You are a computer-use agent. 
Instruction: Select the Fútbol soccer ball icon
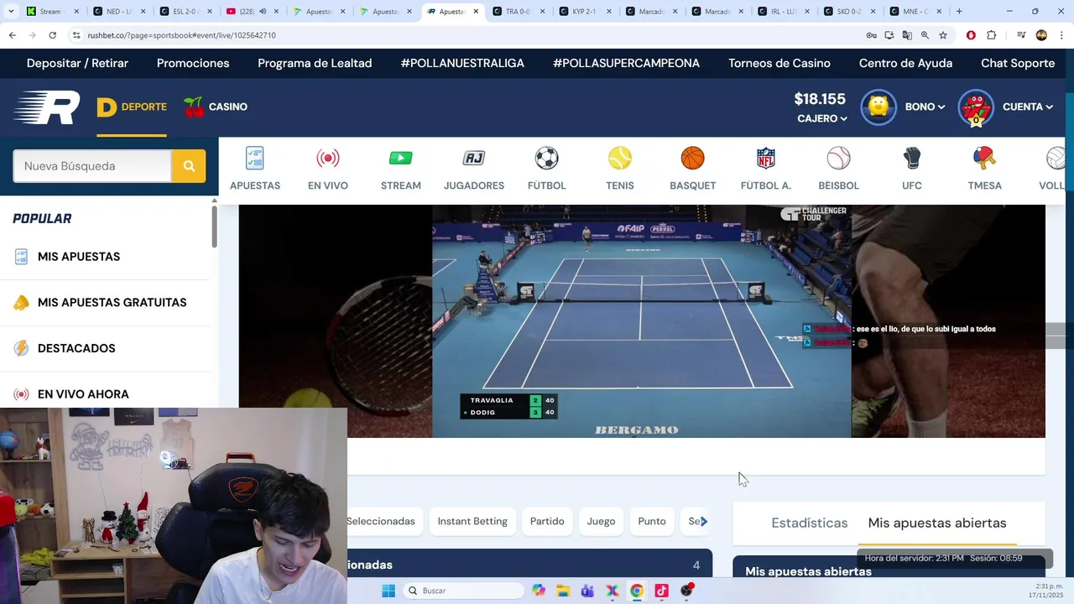tap(547, 158)
